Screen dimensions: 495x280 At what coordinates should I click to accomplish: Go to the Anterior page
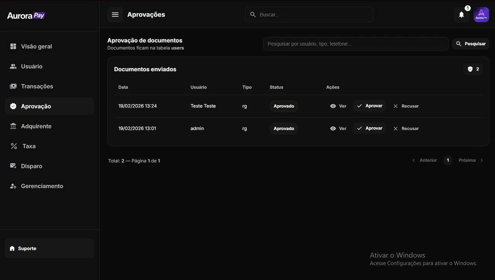coord(425,160)
